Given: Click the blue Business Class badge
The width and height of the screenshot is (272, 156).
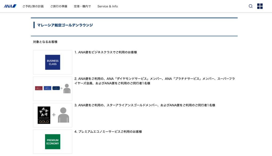Looking at the screenshot, I should tap(53, 62).
